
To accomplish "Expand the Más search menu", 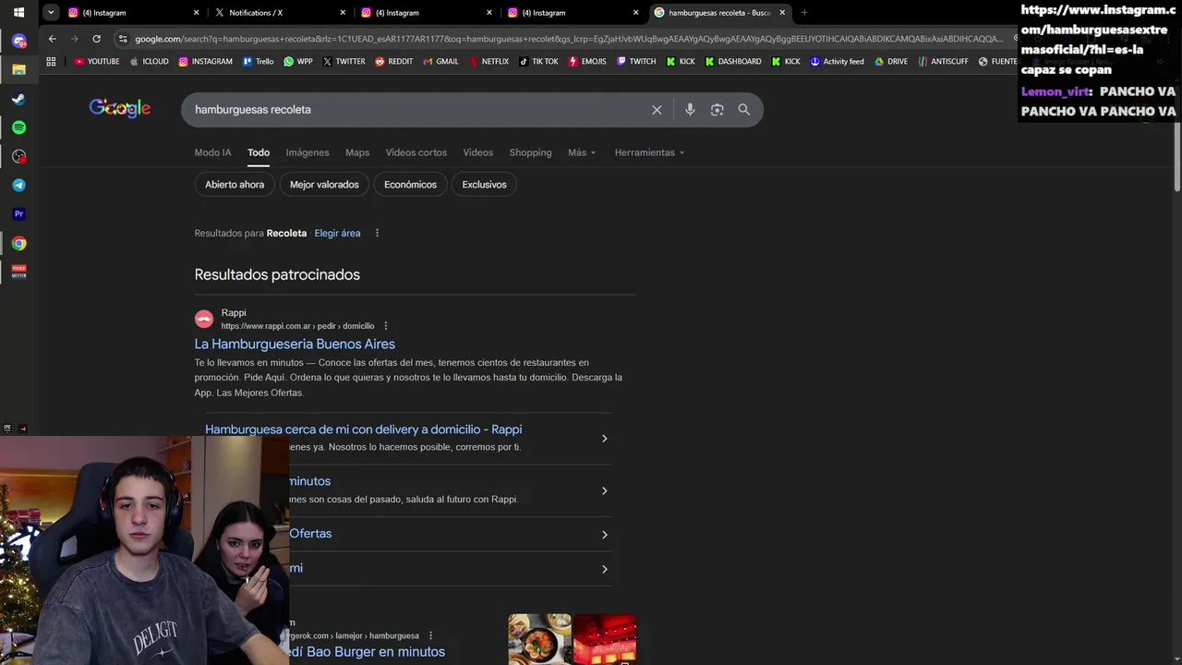I will pyautogui.click(x=582, y=152).
